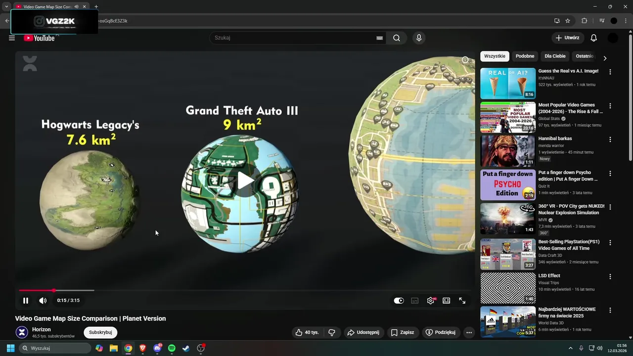The width and height of the screenshot is (633, 356).
Task: Close the Video Game Map Size tab
Action: [x=84, y=6]
